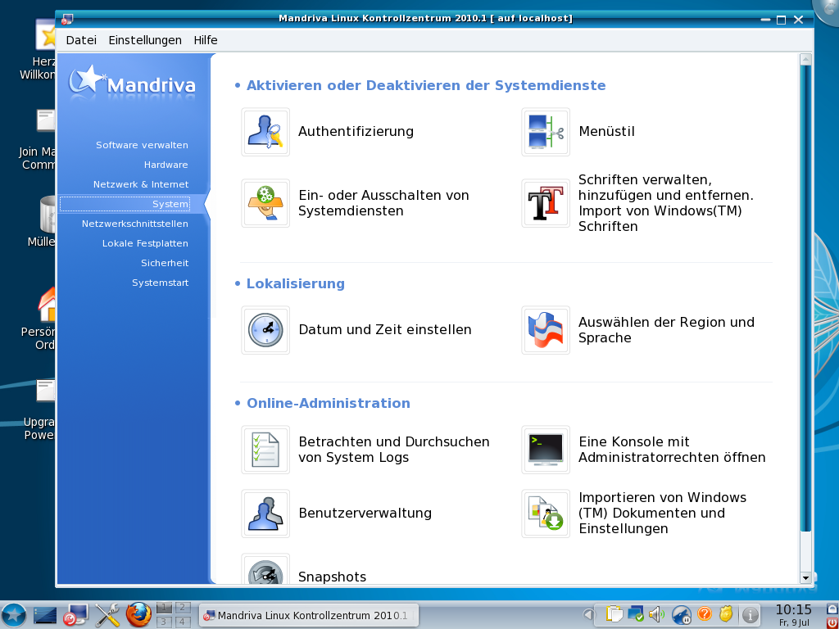Select Software verwalten in the sidebar
The width and height of the screenshot is (839, 629).
(142, 145)
